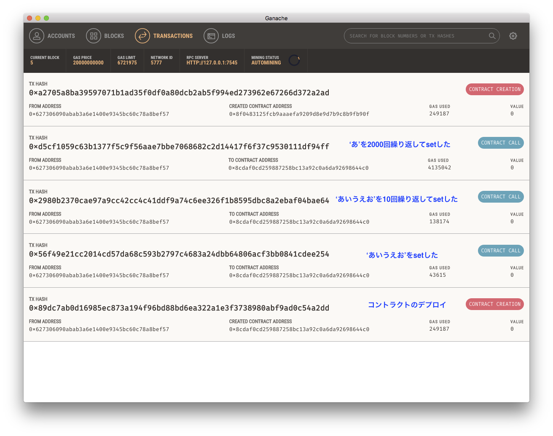Image resolution: width=553 pixels, height=436 pixels.
Task: Click the Blocks grid icon
Action: tap(94, 36)
